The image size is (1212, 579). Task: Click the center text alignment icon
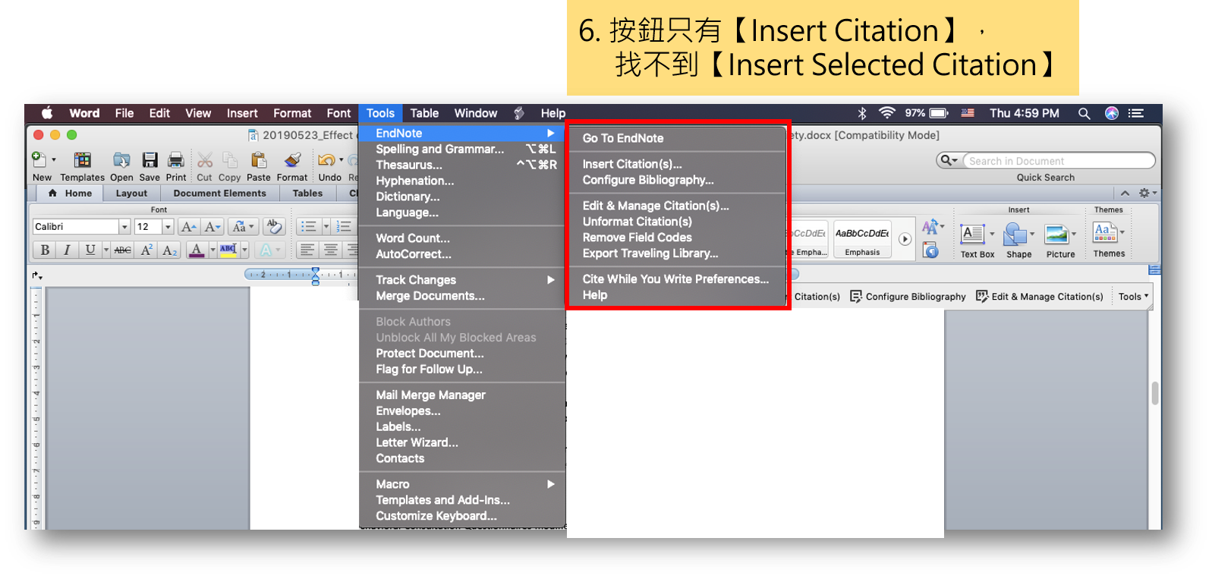coord(331,250)
